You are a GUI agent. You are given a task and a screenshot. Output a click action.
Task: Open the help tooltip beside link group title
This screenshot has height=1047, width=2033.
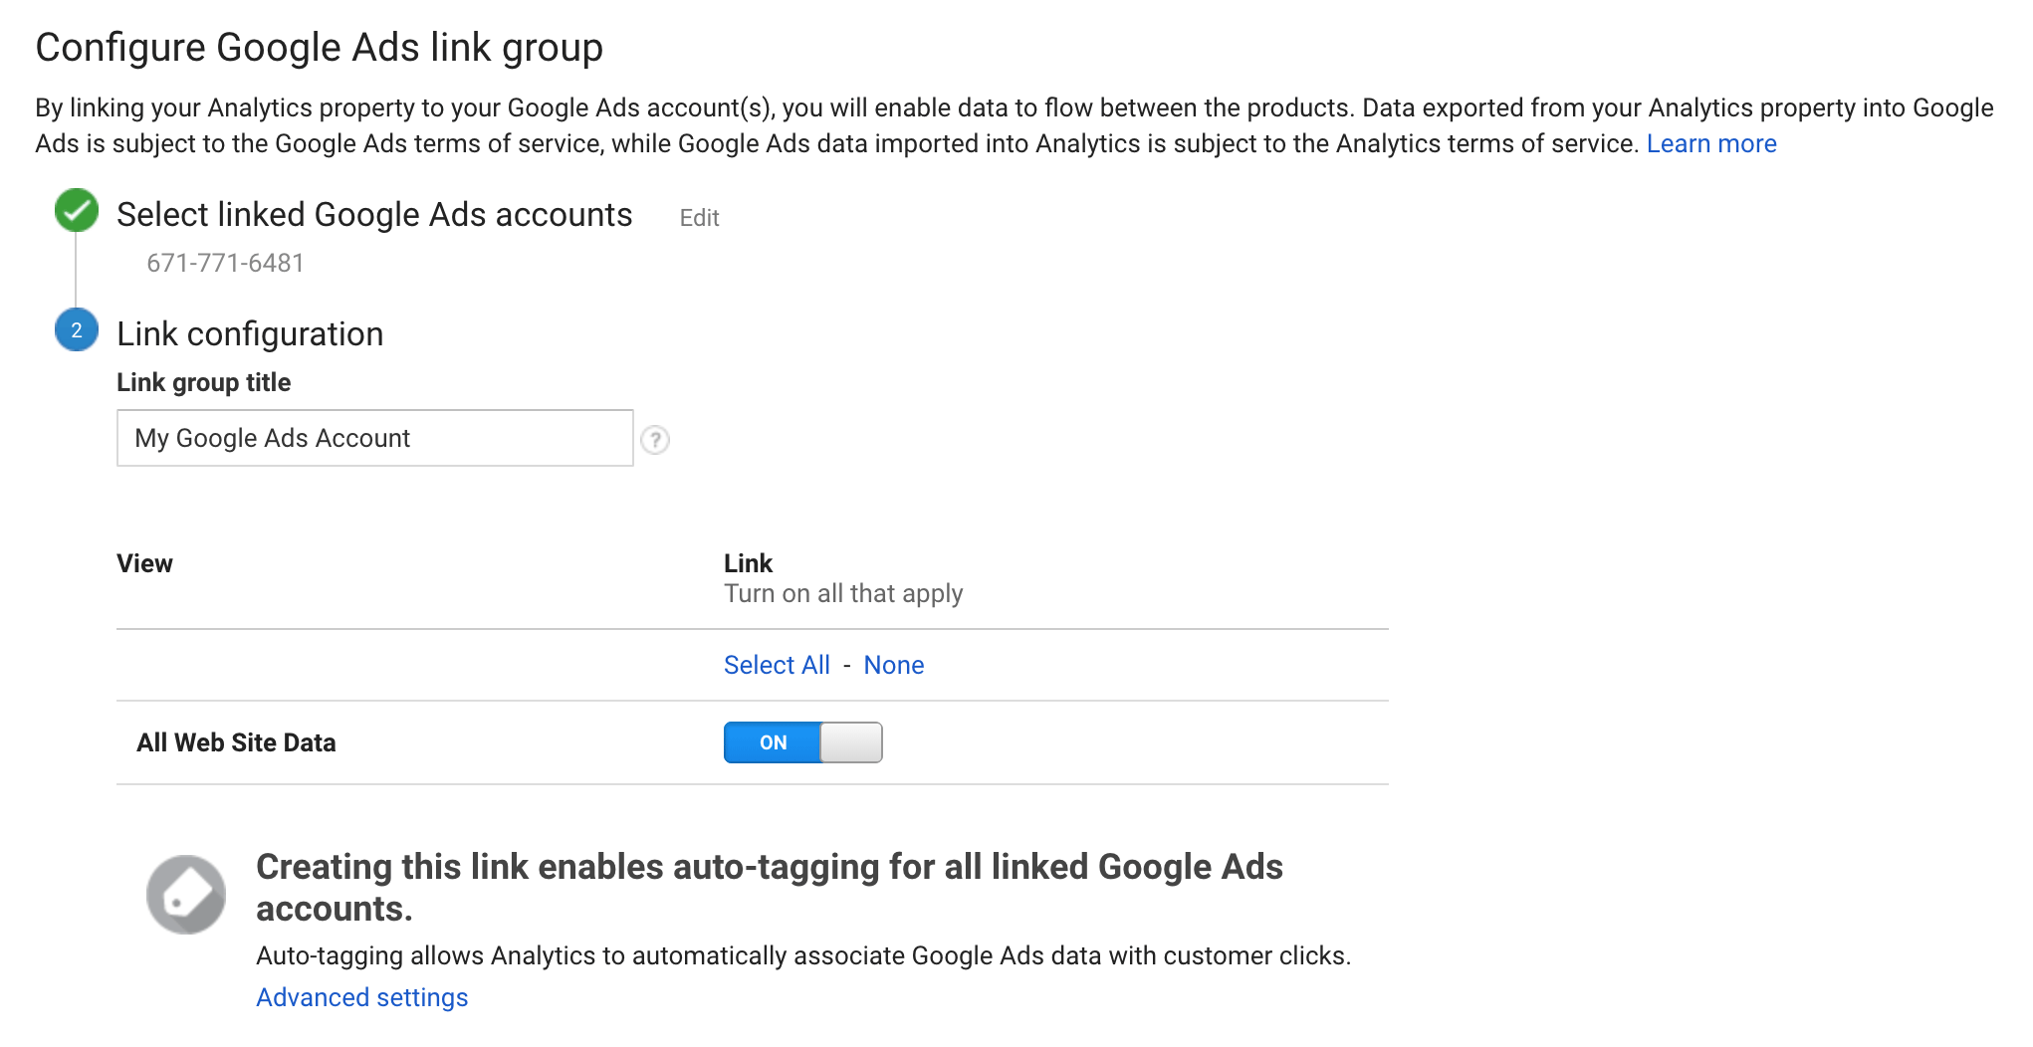tap(656, 439)
